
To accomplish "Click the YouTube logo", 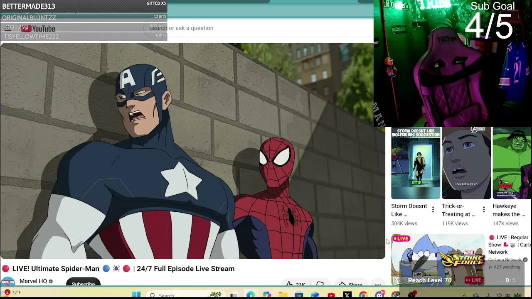I will coord(38,28).
